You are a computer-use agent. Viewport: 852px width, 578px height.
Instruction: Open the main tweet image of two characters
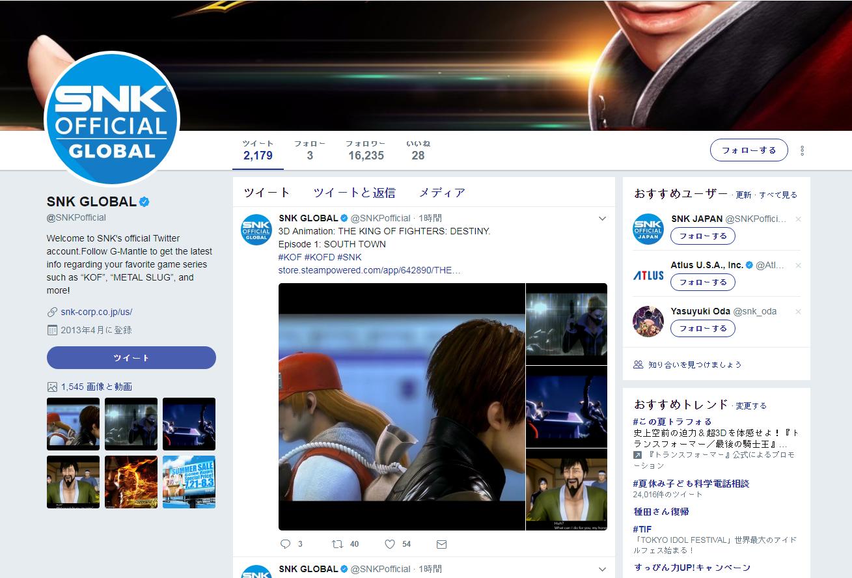click(402, 407)
